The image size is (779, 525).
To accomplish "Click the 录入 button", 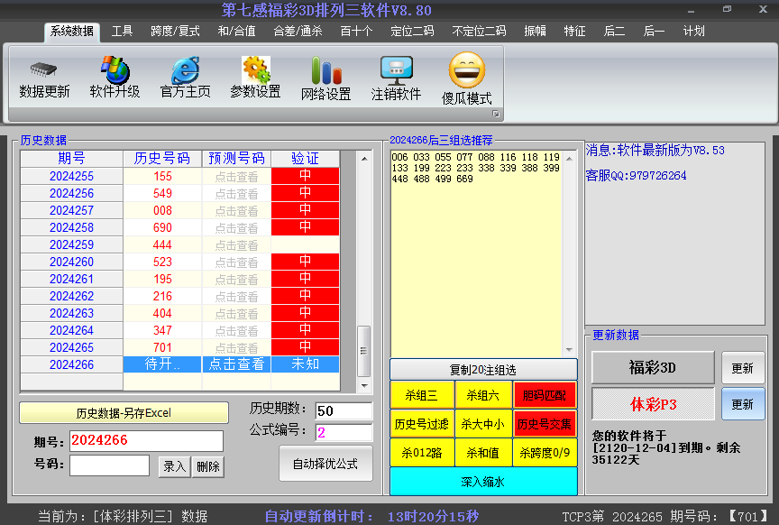I will [x=174, y=466].
